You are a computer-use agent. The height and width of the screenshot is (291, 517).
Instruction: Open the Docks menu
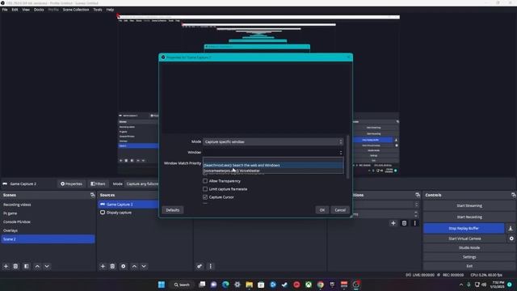click(39, 10)
